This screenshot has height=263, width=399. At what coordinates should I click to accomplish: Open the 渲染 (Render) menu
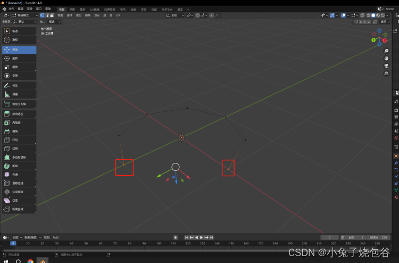pyautogui.click(x=29, y=9)
